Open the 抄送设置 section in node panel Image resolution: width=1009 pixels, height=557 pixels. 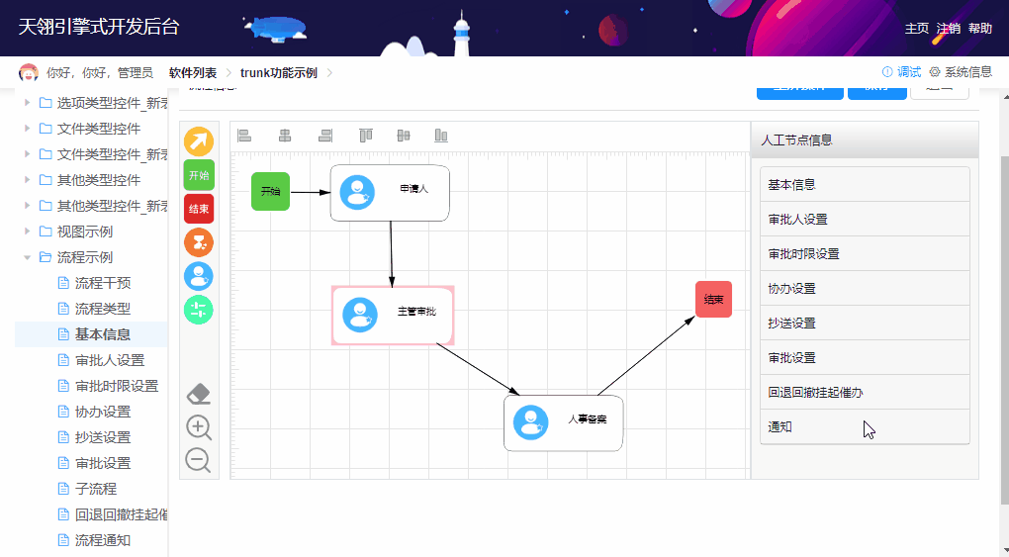864,323
